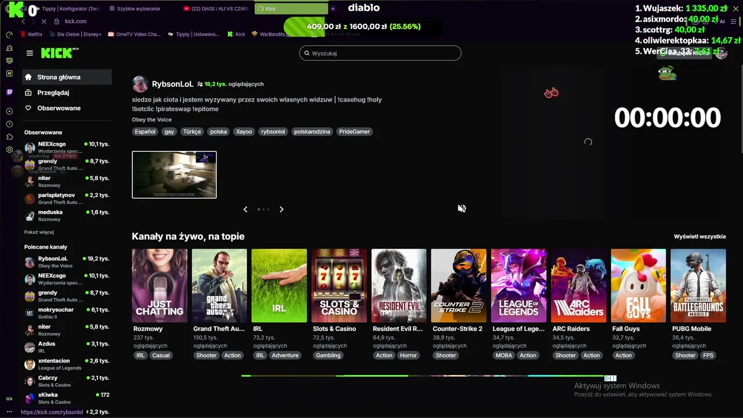
Task: Open Counter-Strike 2 category card
Action: click(459, 286)
